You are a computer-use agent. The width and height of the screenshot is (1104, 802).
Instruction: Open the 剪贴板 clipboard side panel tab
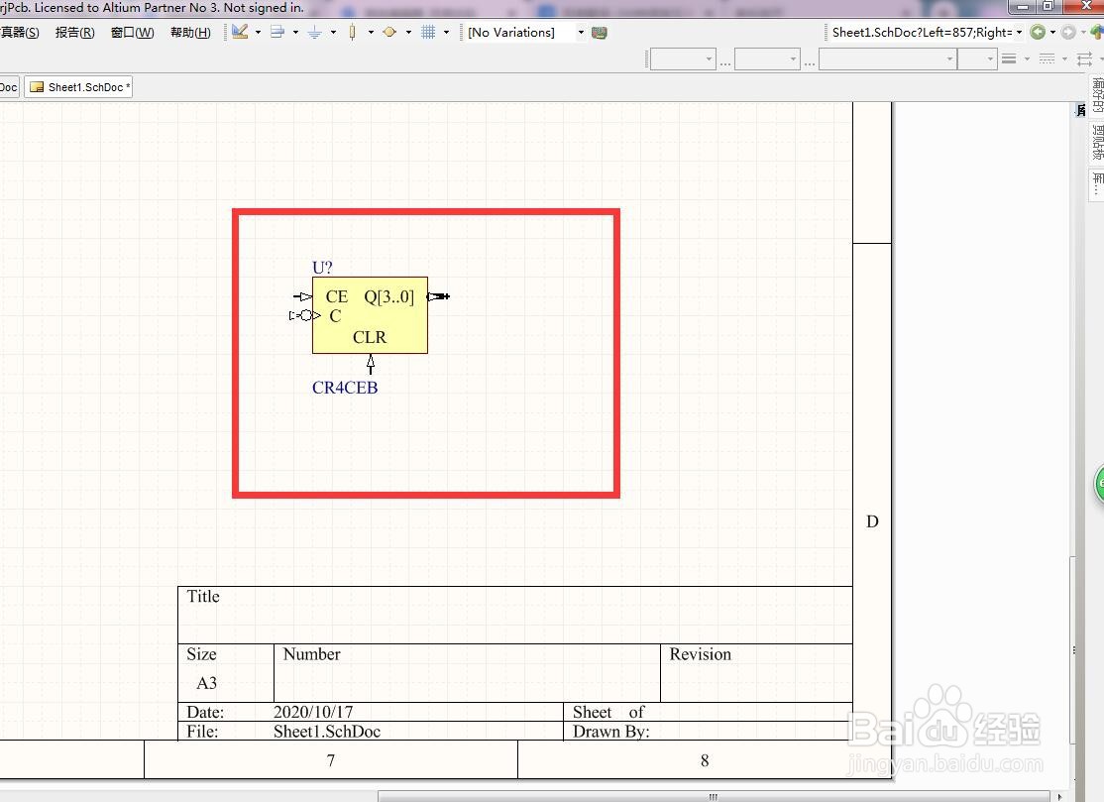[x=1097, y=142]
